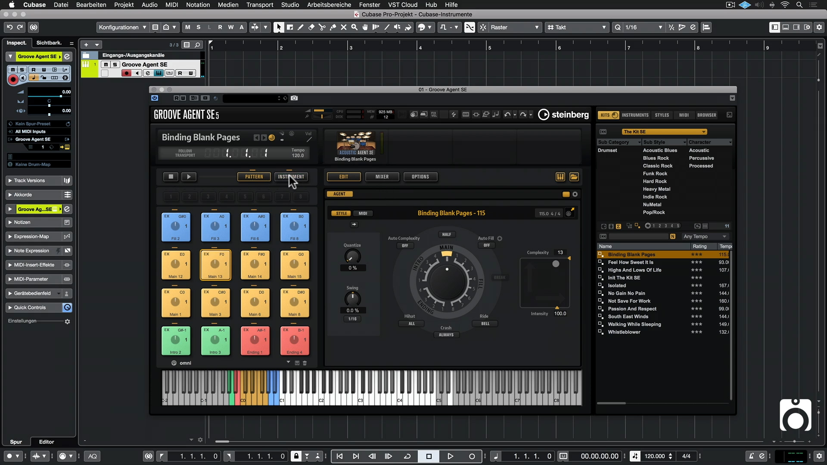Switch to INSTRUMENT tab view
This screenshot has height=465, width=827.
click(x=291, y=177)
